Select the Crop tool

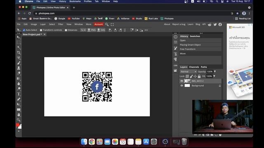(x=19, y=53)
